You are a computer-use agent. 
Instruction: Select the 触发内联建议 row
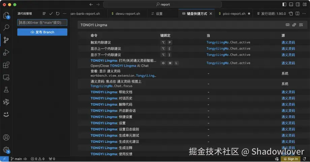[x=192, y=42]
